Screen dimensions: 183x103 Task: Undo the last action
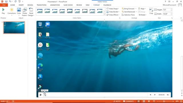pos(10,1)
